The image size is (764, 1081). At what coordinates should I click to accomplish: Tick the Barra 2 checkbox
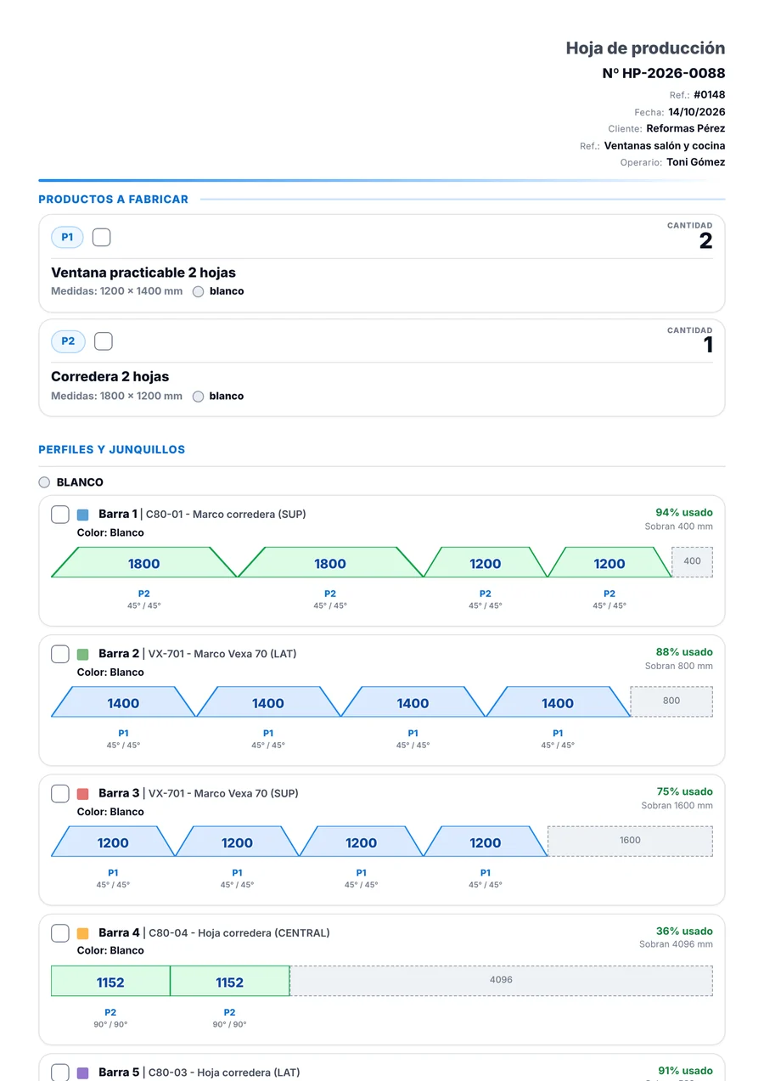tap(60, 654)
